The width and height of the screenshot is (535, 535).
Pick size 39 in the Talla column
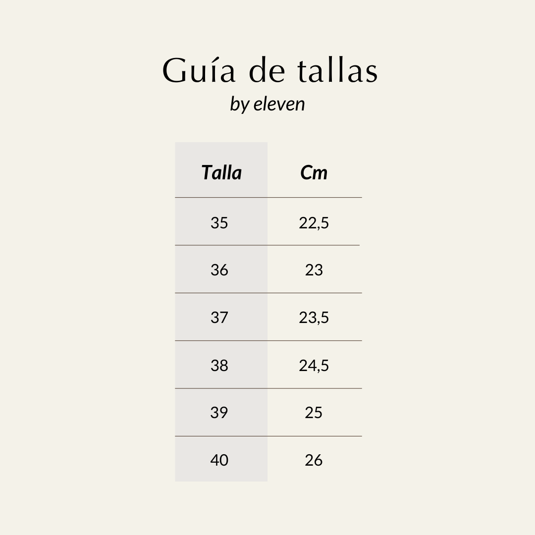[x=219, y=412]
